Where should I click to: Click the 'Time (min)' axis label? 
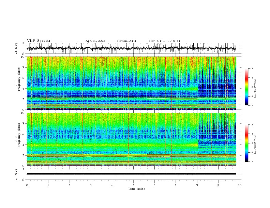[136, 189]
